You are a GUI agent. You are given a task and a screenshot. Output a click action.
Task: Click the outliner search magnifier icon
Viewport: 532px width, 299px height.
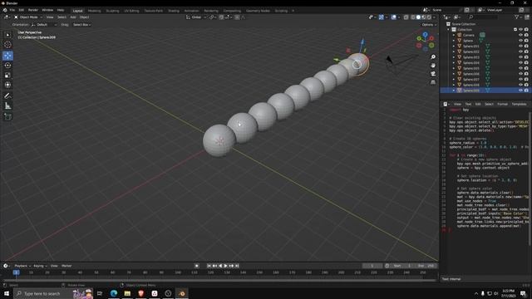click(471, 17)
